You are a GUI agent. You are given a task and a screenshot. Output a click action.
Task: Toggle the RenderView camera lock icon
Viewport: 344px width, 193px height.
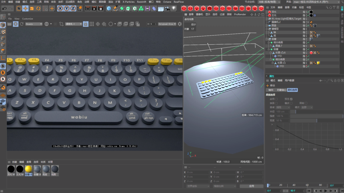(86, 24)
